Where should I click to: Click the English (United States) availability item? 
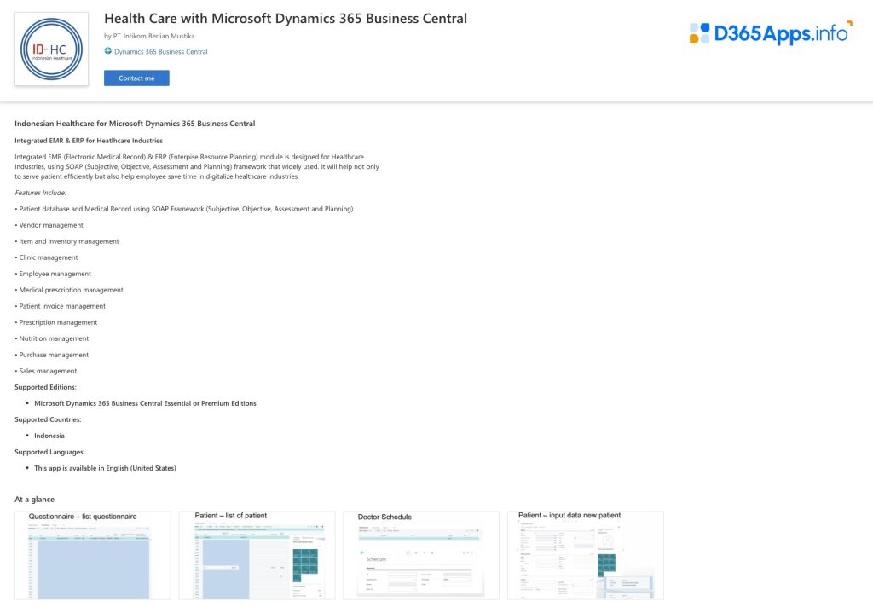click(x=105, y=468)
